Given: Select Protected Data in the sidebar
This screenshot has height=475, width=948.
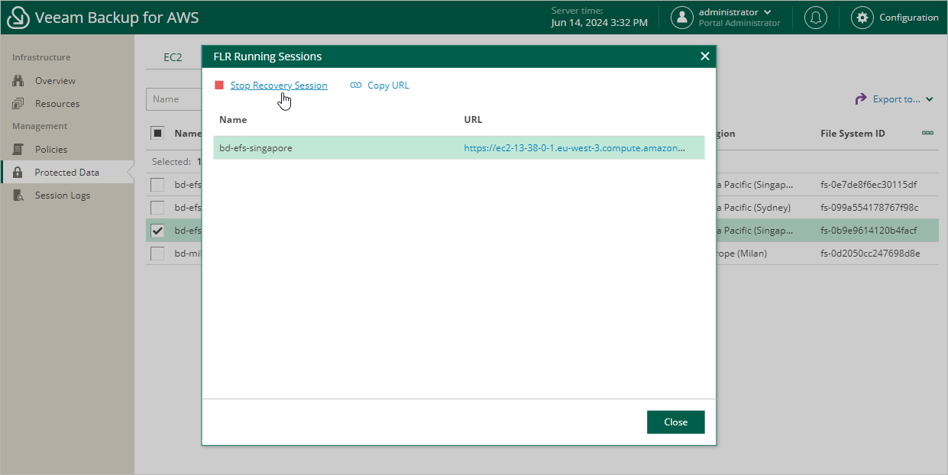Looking at the screenshot, I should point(67,173).
